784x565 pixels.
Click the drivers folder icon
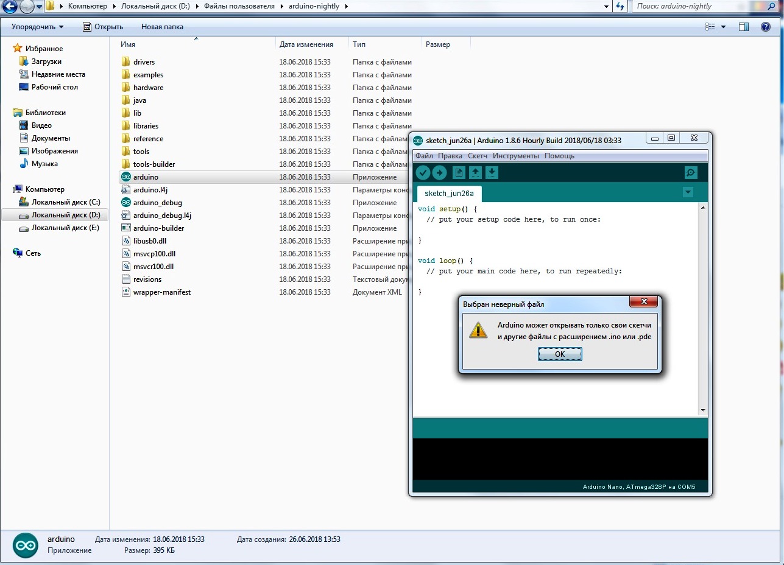pyautogui.click(x=126, y=62)
